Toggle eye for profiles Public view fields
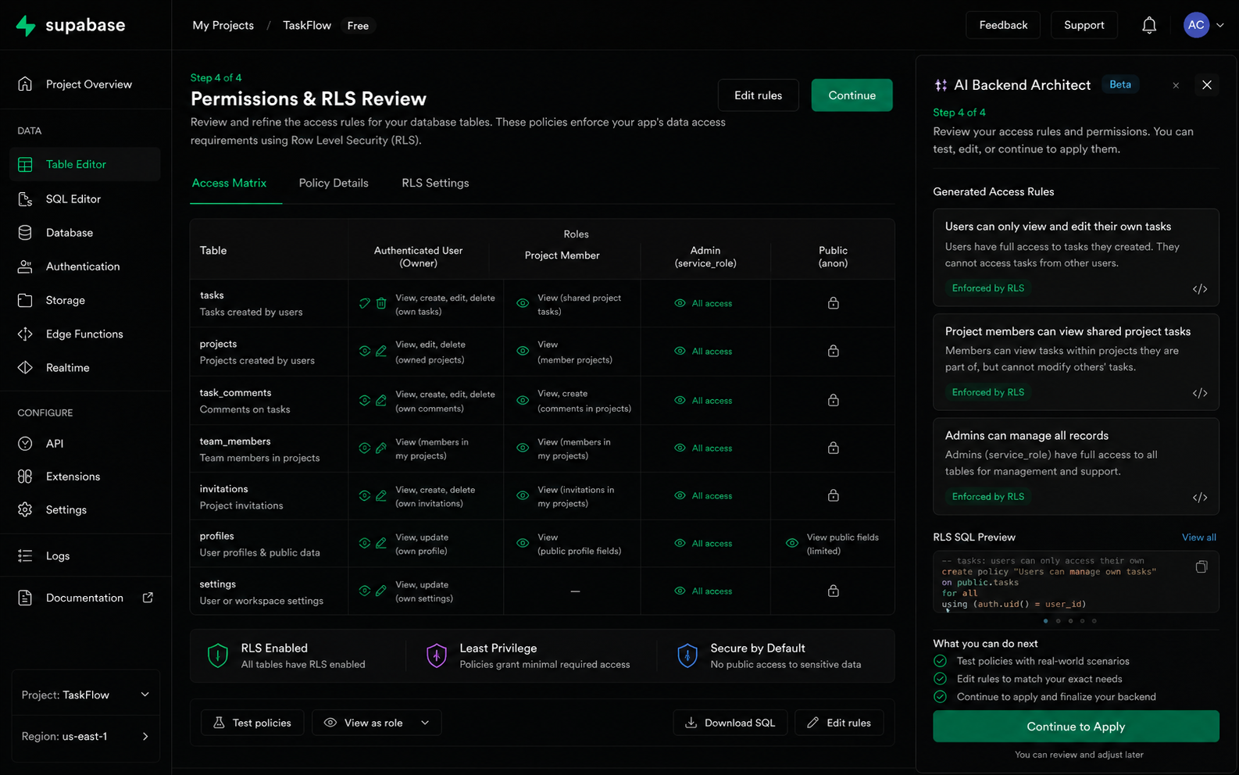 (x=792, y=543)
